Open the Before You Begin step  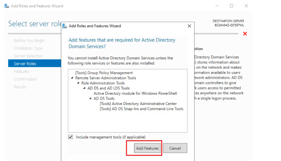pyautogui.click(x=29, y=41)
